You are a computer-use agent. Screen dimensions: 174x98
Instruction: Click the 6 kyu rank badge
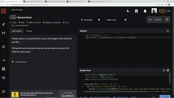pyautogui.click(x=162, y=11)
